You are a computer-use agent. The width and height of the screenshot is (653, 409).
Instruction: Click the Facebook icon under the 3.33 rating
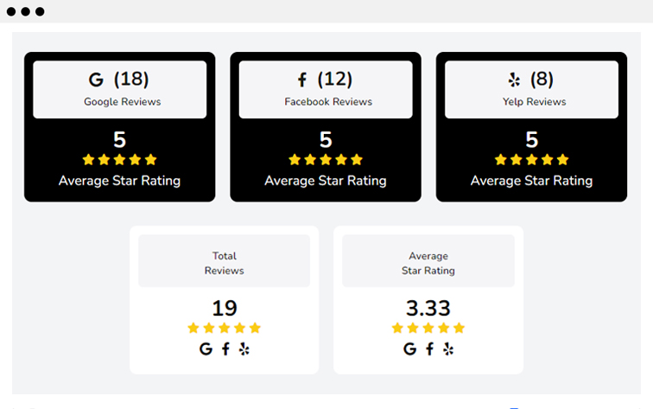[429, 348]
